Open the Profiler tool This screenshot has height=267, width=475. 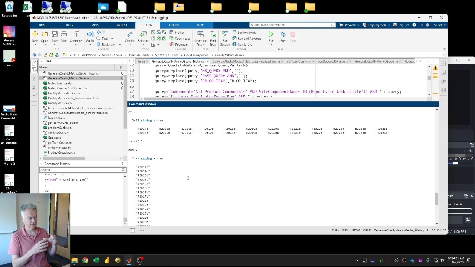click(179, 33)
